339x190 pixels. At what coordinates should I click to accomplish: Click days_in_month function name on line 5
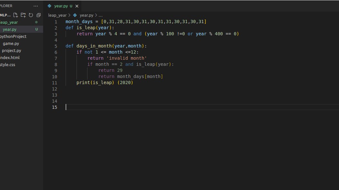click(x=94, y=46)
